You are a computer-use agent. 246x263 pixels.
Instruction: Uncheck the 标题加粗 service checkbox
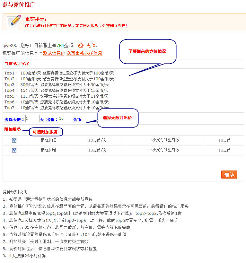(14, 150)
